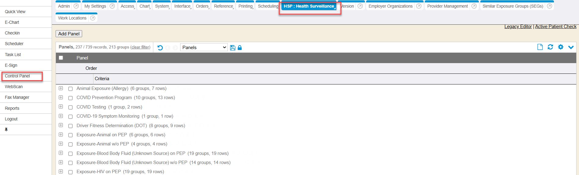
Task: Expand the COVID Prevention Program group
Action: [61, 98]
